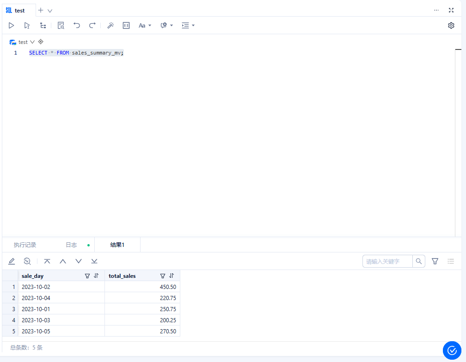
Task: Open the more options ellipsis menu
Action: click(436, 10)
